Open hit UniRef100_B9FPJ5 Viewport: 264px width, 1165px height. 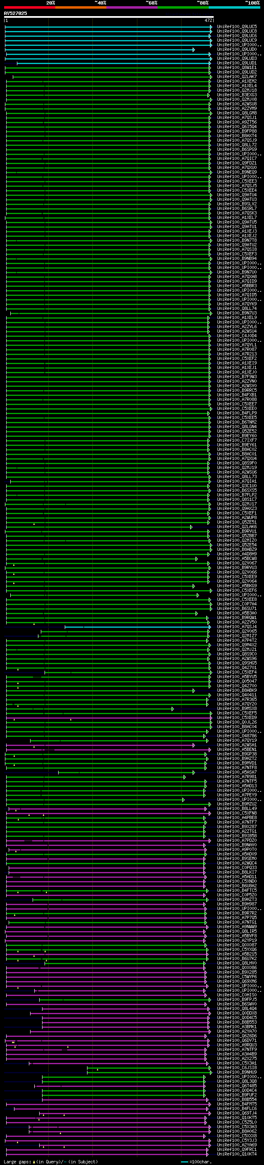(237, 999)
